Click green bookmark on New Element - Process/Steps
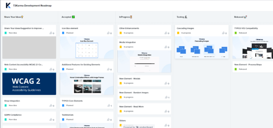The image size is (273, 128). pos(236,69)
